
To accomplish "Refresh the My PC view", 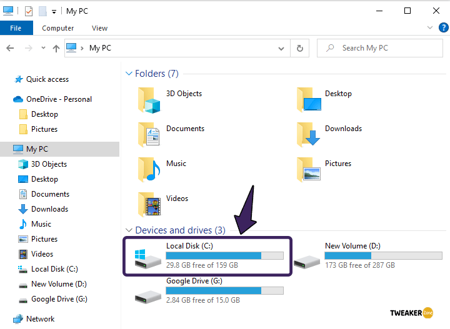I will (300, 48).
